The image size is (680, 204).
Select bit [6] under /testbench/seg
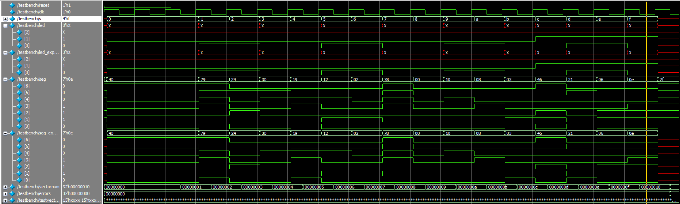click(27, 86)
